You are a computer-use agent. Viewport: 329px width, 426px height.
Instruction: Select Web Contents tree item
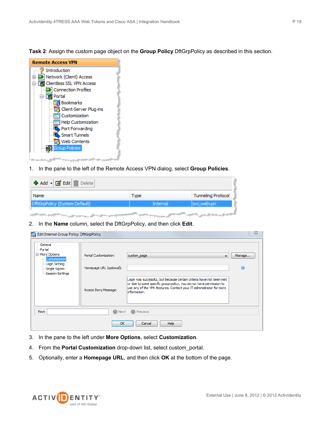point(75,141)
